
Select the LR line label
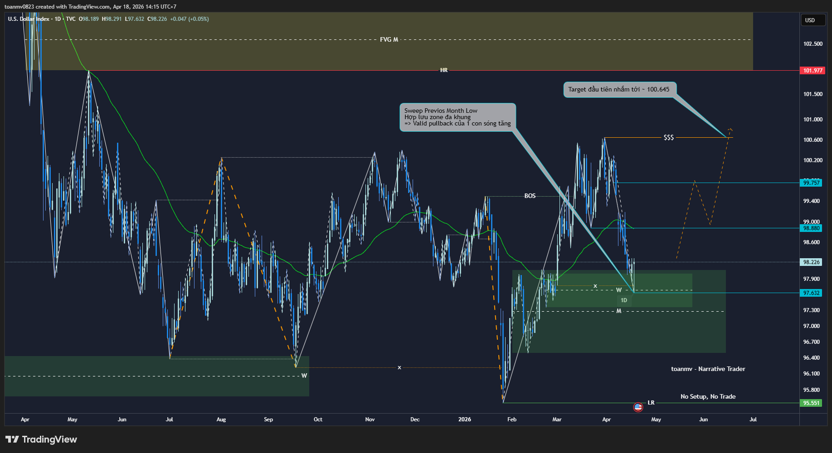pos(651,403)
